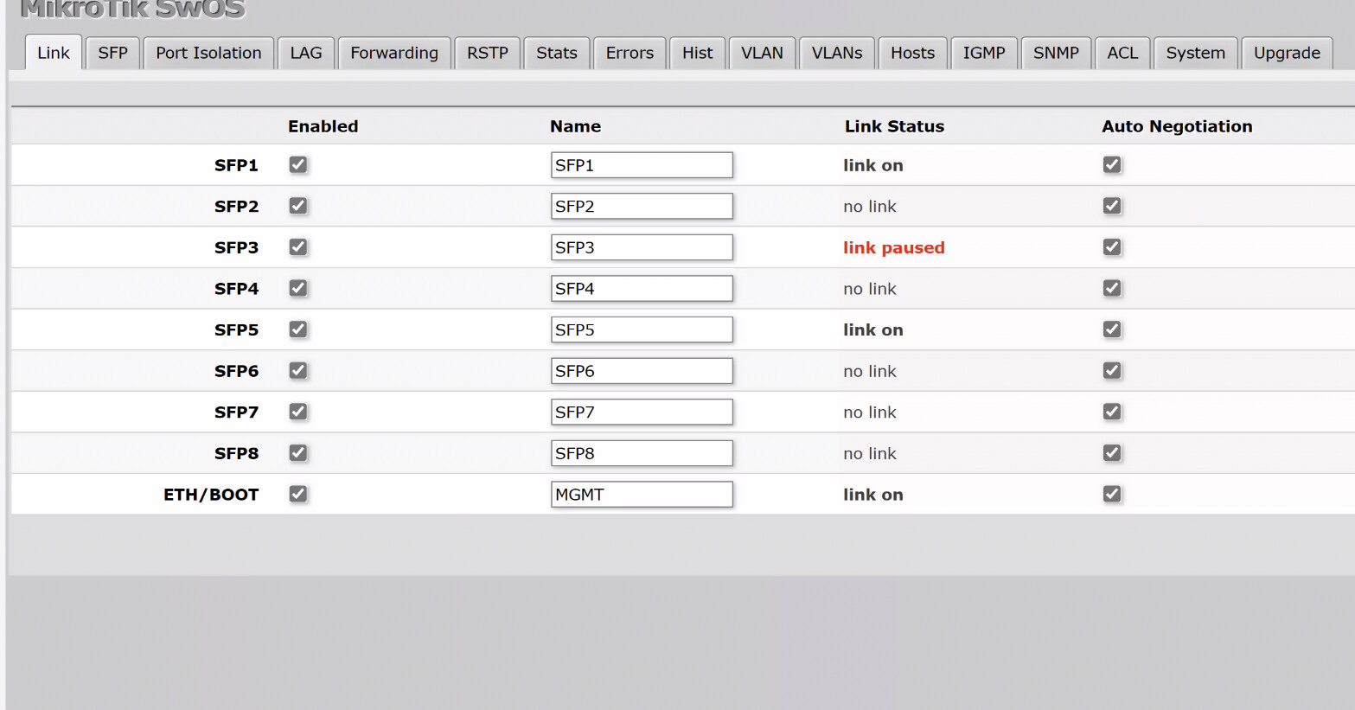
Task: Click the ETH/BOOT 'link on' status
Action: 873,495
